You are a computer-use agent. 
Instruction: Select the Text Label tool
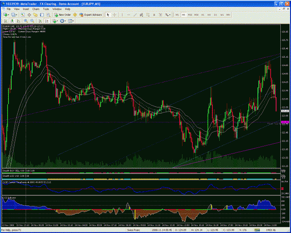[161, 15]
